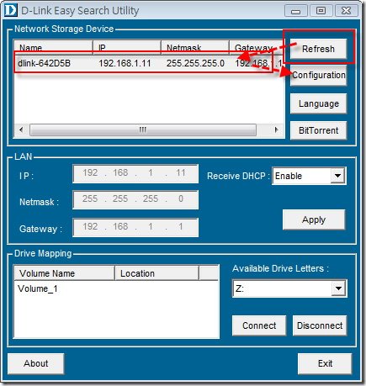This screenshot has width=366, height=386.
Task: Open the Language settings
Action: 318,103
